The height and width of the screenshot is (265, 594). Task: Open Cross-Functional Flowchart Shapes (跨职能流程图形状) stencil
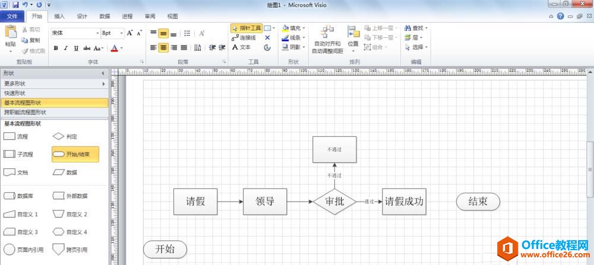pos(54,112)
